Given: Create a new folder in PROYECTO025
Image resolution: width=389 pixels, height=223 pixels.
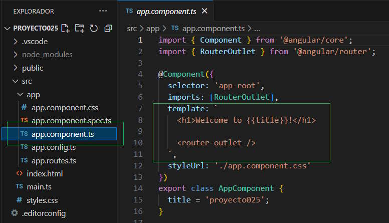Looking at the screenshot, I should point(80,28).
